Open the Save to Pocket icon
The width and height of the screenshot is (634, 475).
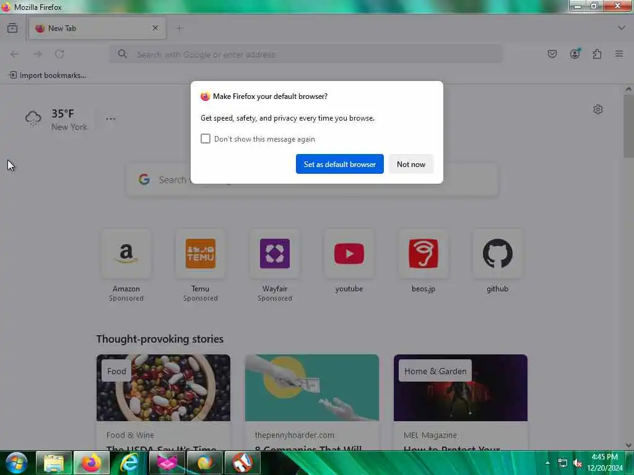(x=552, y=54)
